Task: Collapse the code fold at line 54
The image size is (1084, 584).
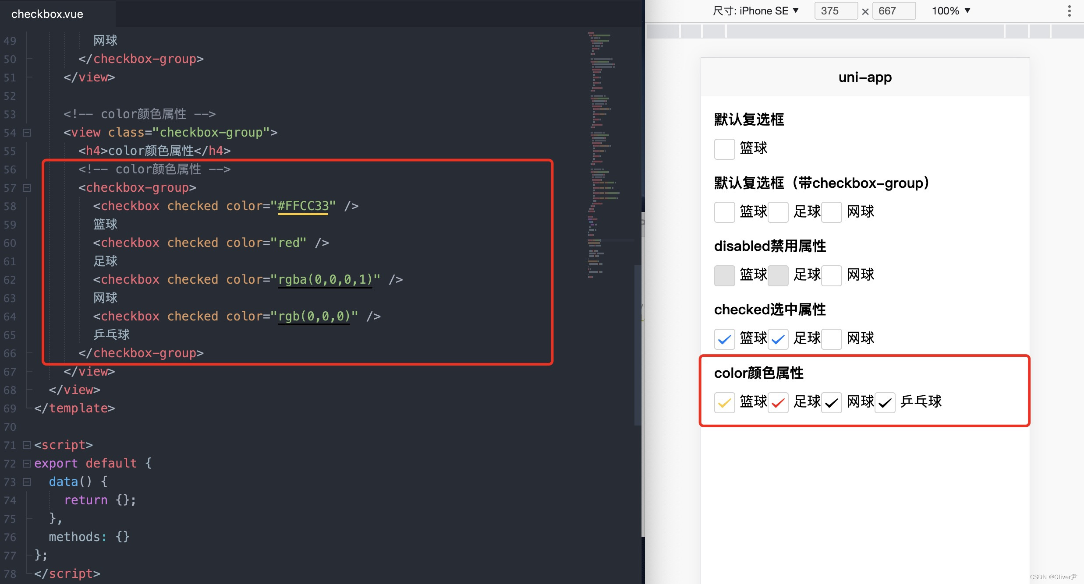Action: pos(27,132)
